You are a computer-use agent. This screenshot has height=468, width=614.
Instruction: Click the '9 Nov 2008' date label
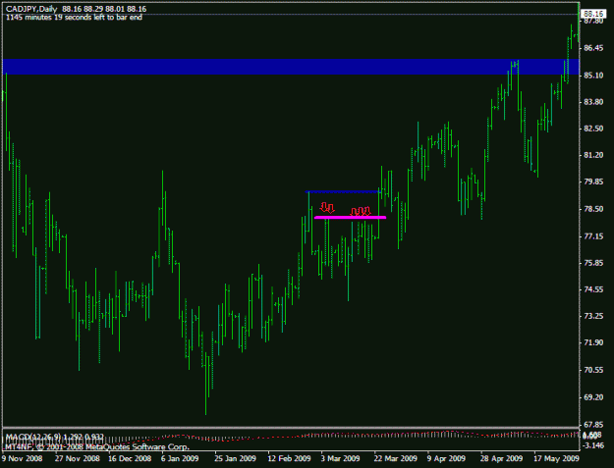tap(23, 458)
